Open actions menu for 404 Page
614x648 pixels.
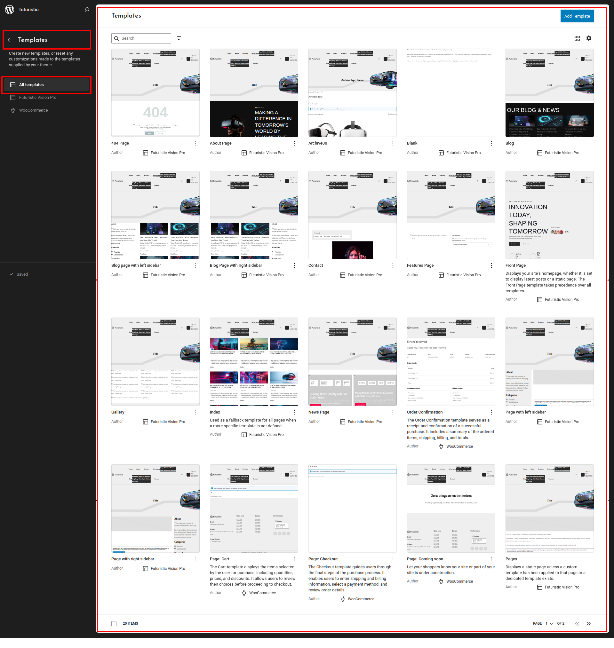(196, 143)
